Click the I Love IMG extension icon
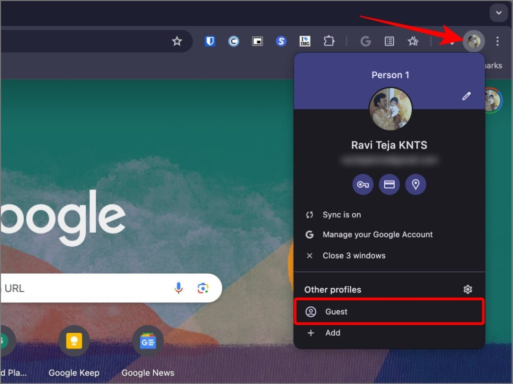Screen dimensions: 513x384 click(x=305, y=41)
